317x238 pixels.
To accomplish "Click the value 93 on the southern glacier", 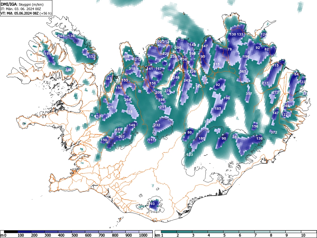I will (x=152, y=204).
